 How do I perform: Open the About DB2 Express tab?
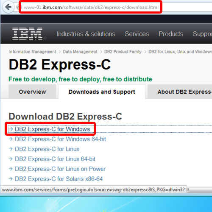[x=180, y=92]
